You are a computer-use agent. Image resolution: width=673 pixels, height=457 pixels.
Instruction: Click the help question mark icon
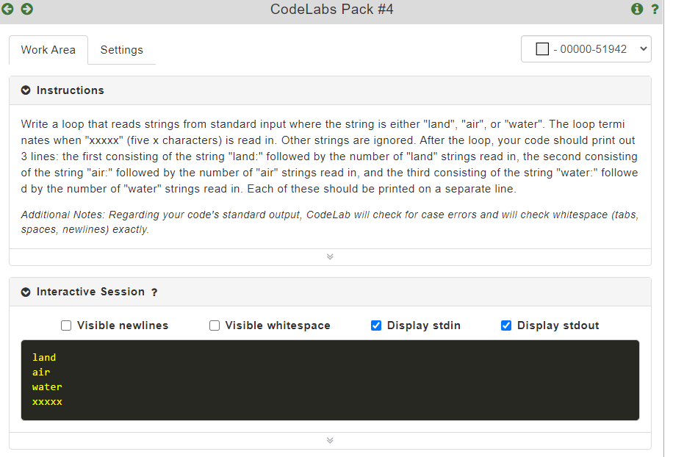655,10
